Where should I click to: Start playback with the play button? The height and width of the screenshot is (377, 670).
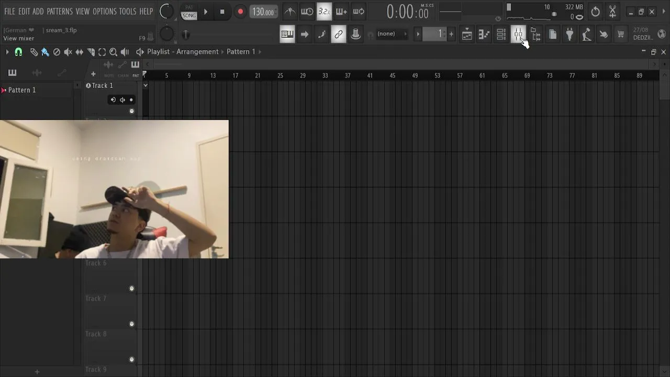(206, 12)
